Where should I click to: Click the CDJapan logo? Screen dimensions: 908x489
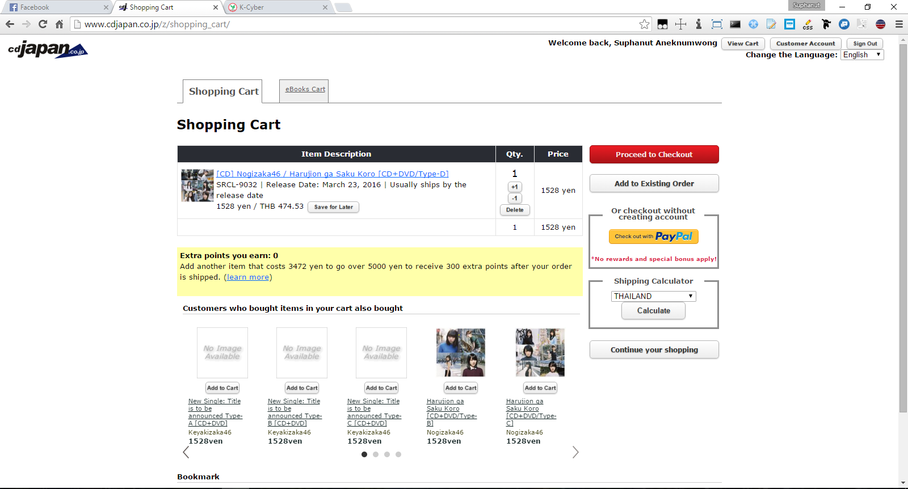click(48, 49)
